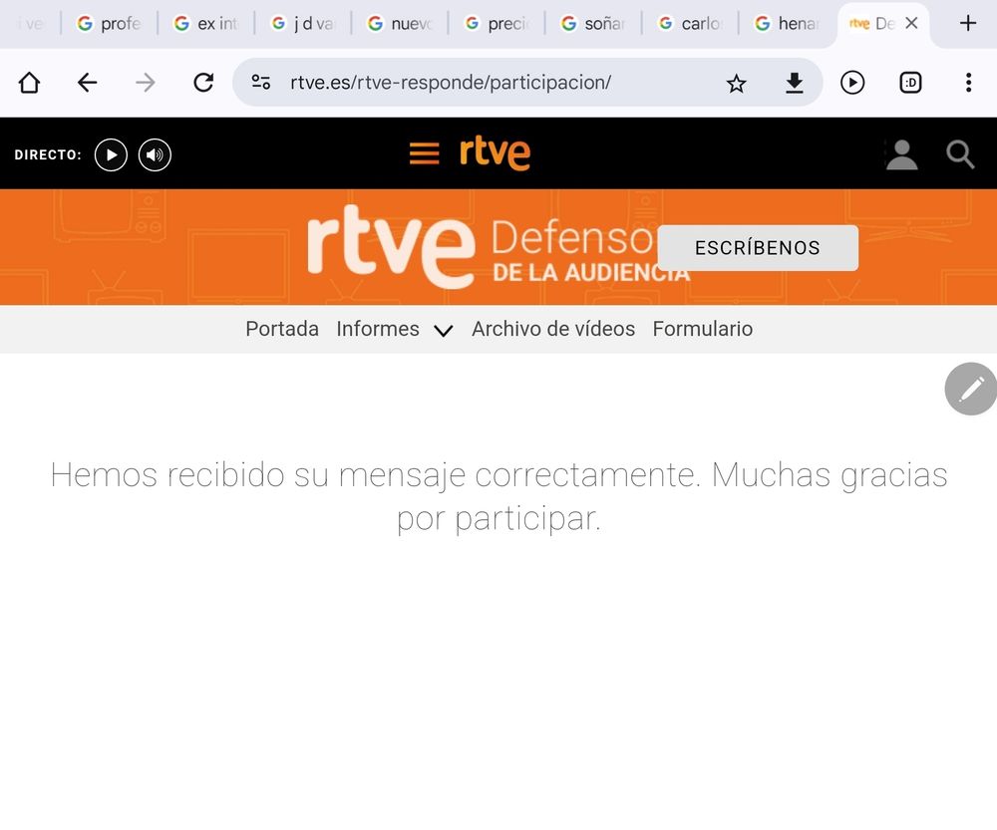Open Archivo de vídeos section

click(553, 329)
